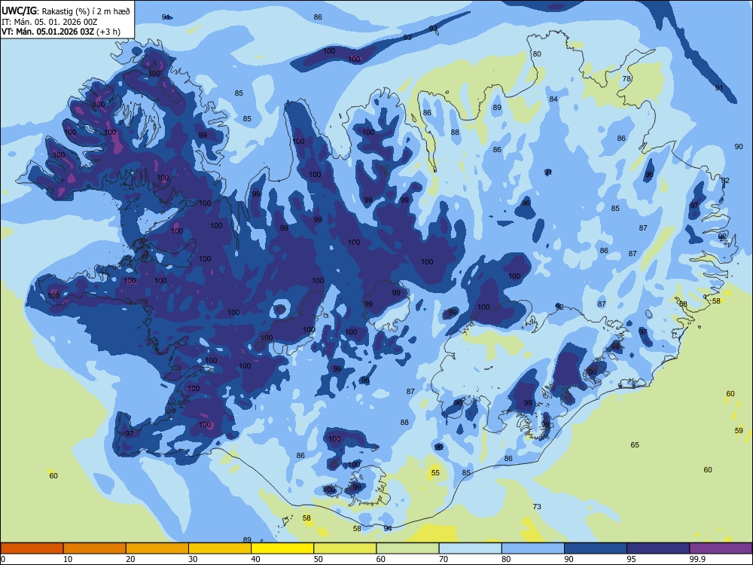Select the 'IT: Mán. 05. 01. 2026 00Z' line
Screen dimensions: 753x565
(x=50, y=22)
